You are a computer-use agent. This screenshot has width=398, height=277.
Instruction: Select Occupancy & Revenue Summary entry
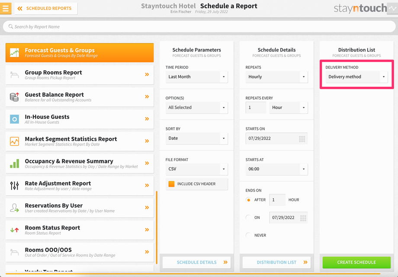80,163
